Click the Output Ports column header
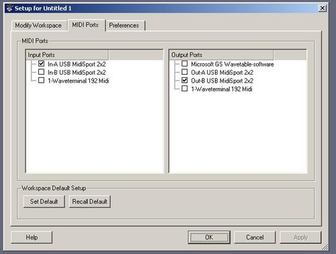Screen dimensions: 336x254 point(221,55)
